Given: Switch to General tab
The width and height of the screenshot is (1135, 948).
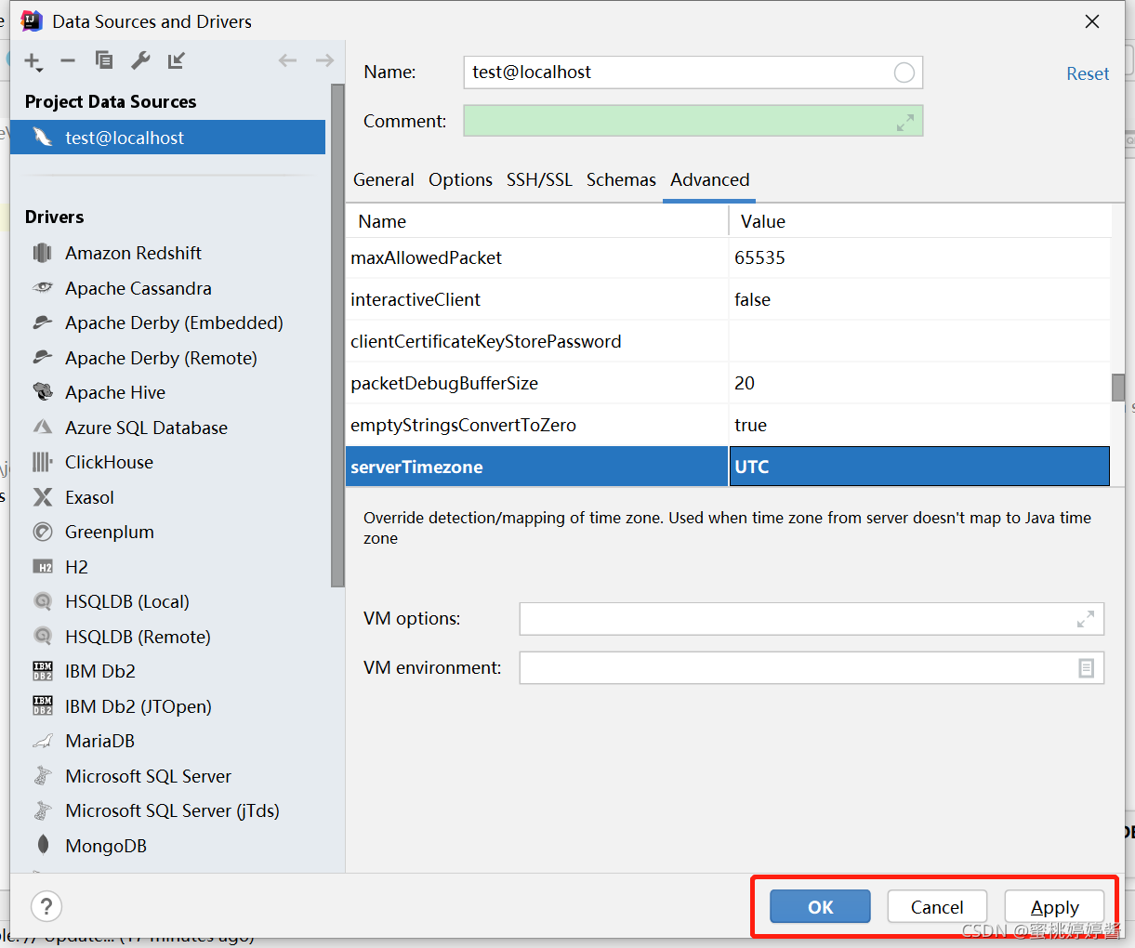Looking at the screenshot, I should coord(384,179).
